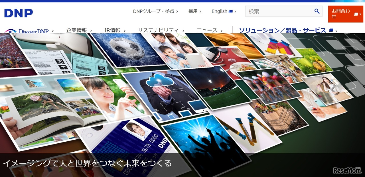Click external-link icon in お問合わせ button
365x177 pixels.
356,14
